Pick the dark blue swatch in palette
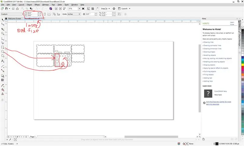244x146 pixels. click(x=242, y=57)
